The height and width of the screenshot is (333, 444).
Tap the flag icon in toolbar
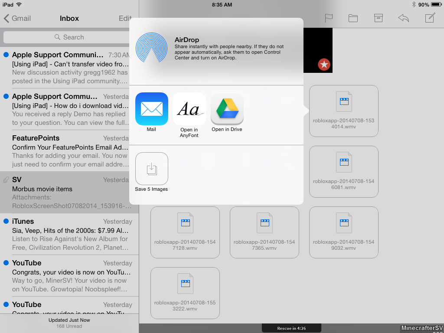329,18
